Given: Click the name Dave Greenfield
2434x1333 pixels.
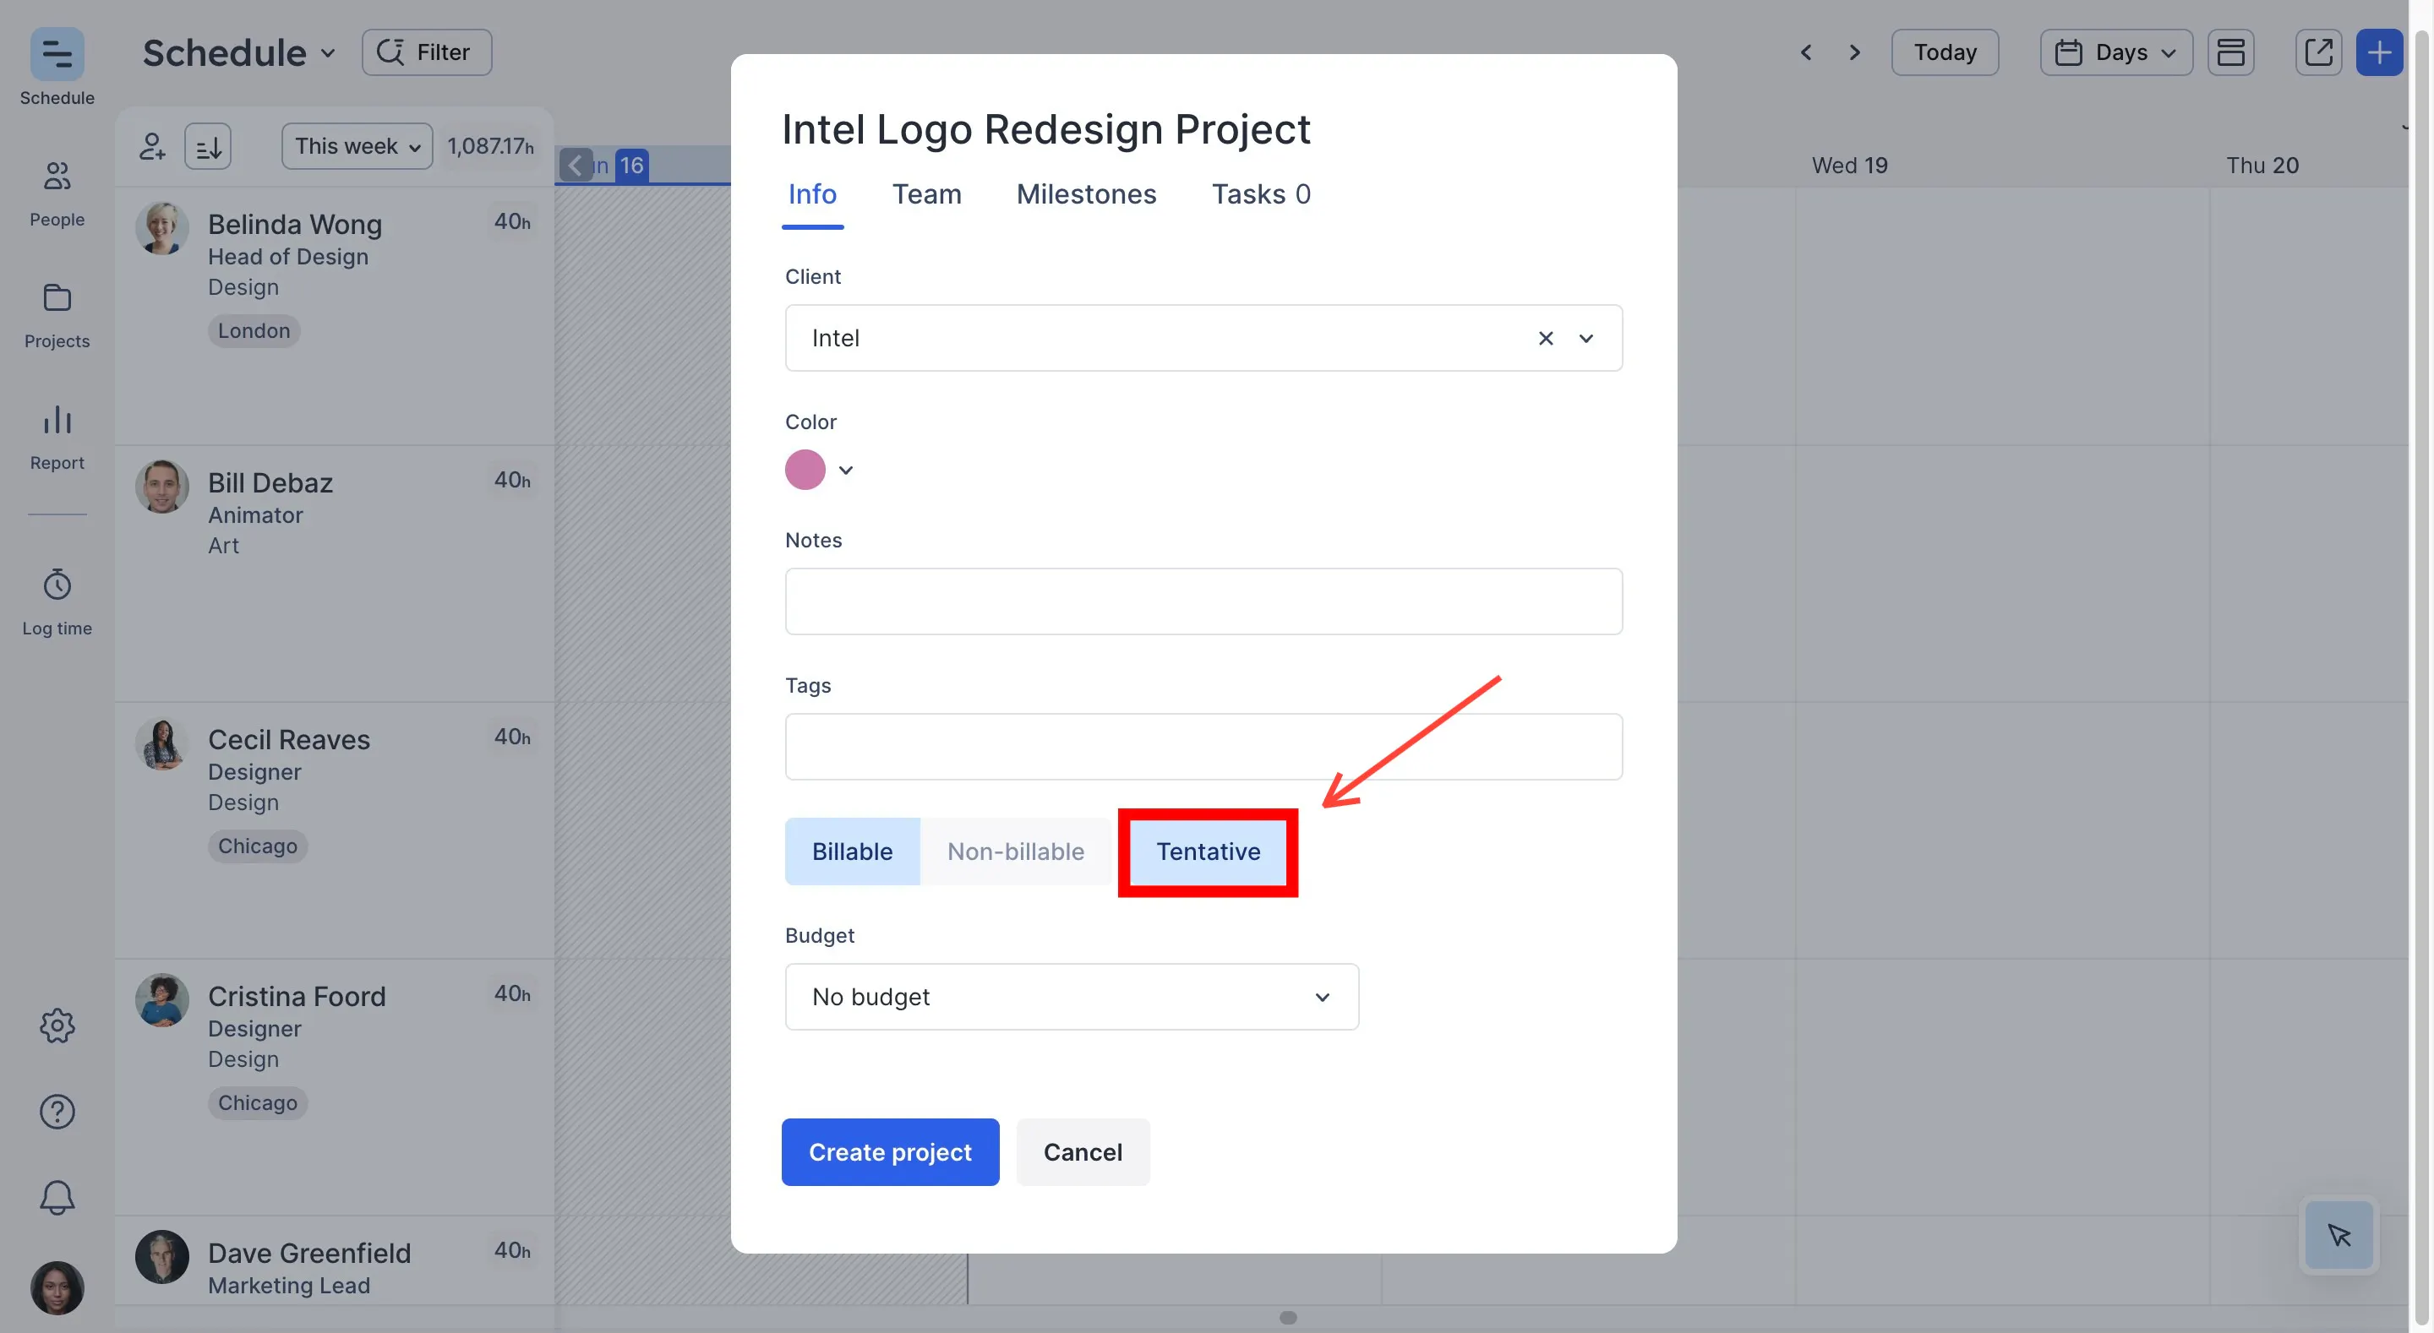Looking at the screenshot, I should (309, 1254).
